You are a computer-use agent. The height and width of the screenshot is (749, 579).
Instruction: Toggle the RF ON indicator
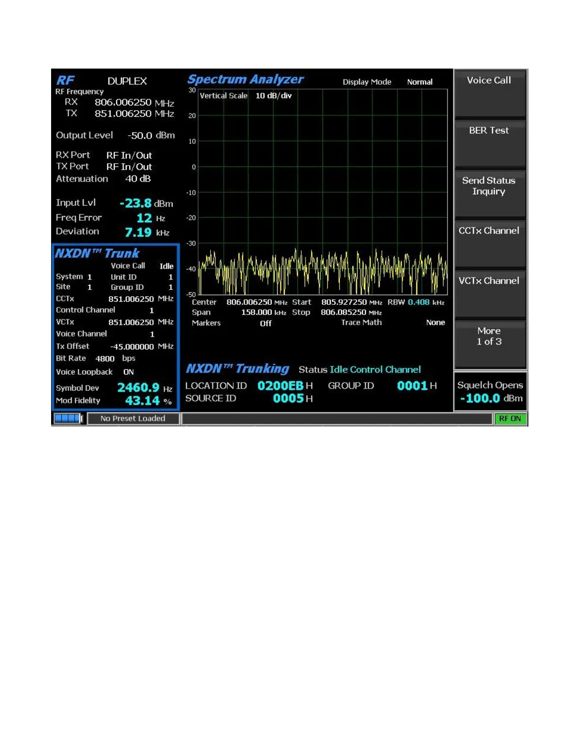click(510, 418)
